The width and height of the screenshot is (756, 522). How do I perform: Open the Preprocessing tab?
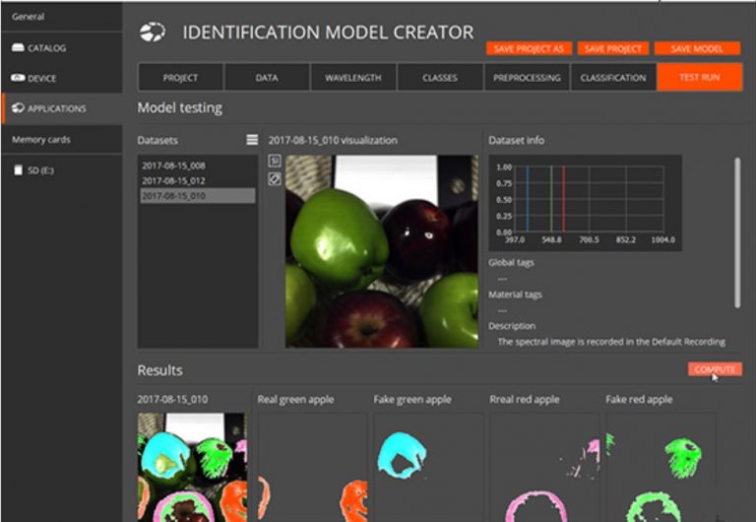pos(527,78)
